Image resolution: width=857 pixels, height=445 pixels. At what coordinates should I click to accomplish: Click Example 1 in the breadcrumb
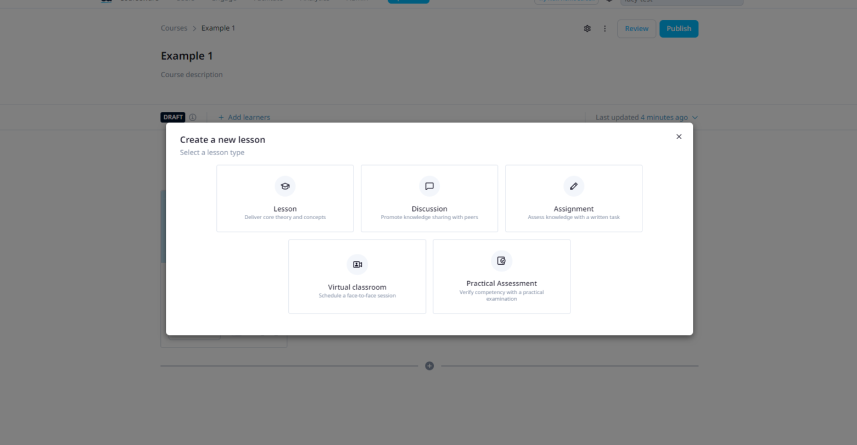(218, 28)
